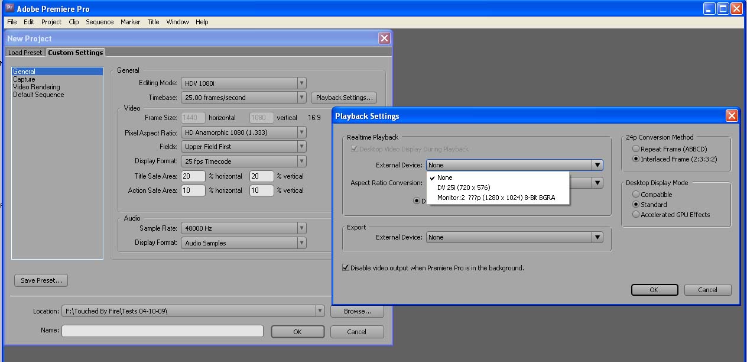
Task: Close the Playback Settings dialog
Action: tap(732, 116)
